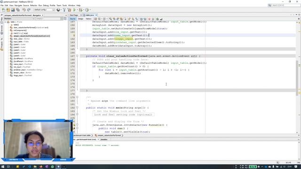Close the Navigator panel tab
This screenshot has height=169, width=301.
tap(42, 15)
